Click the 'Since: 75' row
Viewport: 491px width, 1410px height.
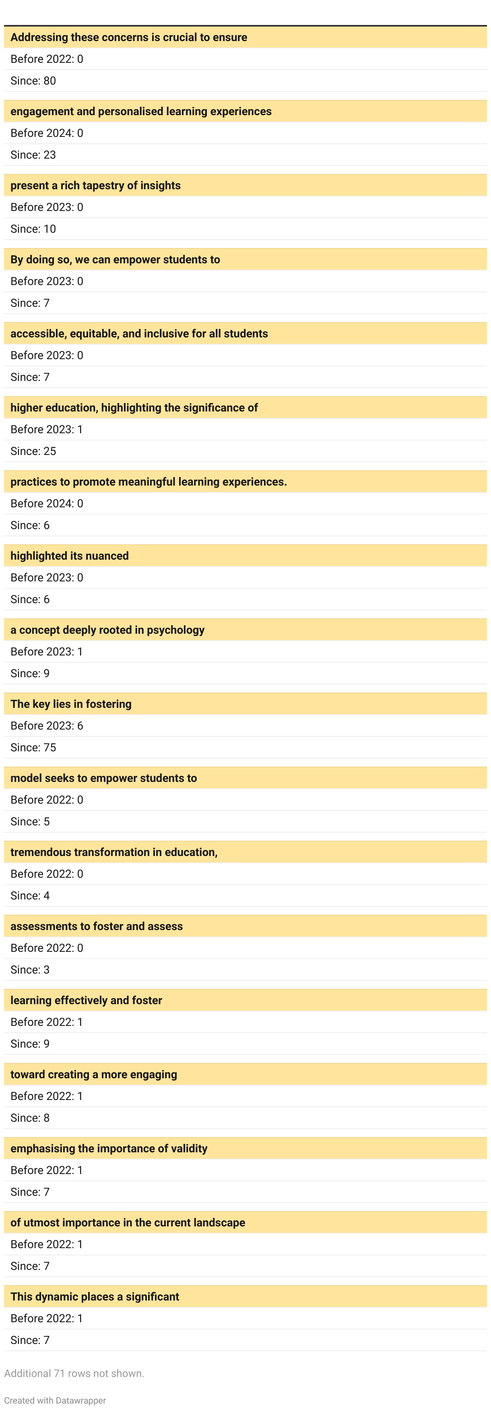245,748
